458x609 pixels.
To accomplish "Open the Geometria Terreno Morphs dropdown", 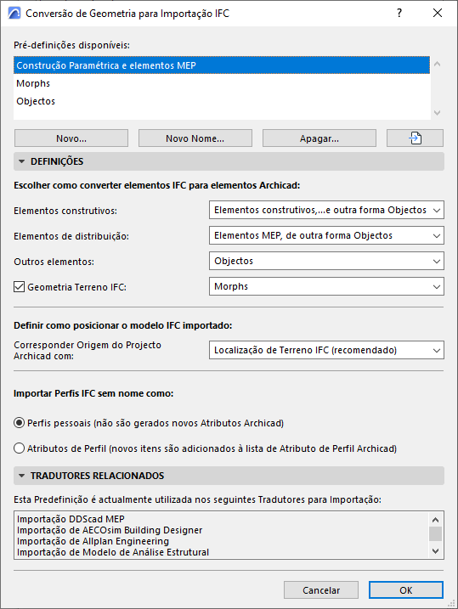I will pyautogui.click(x=326, y=286).
